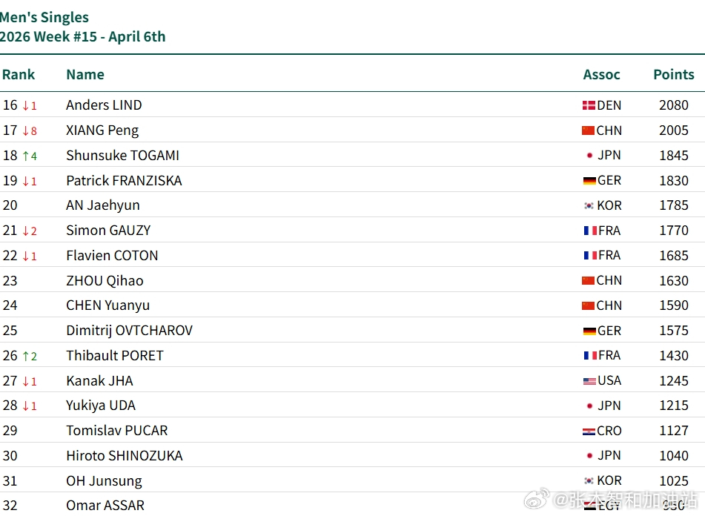Image resolution: width=705 pixels, height=516 pixels.
Task: Click China flag in XIANG Peng row
Action: [x=589, y=131]
